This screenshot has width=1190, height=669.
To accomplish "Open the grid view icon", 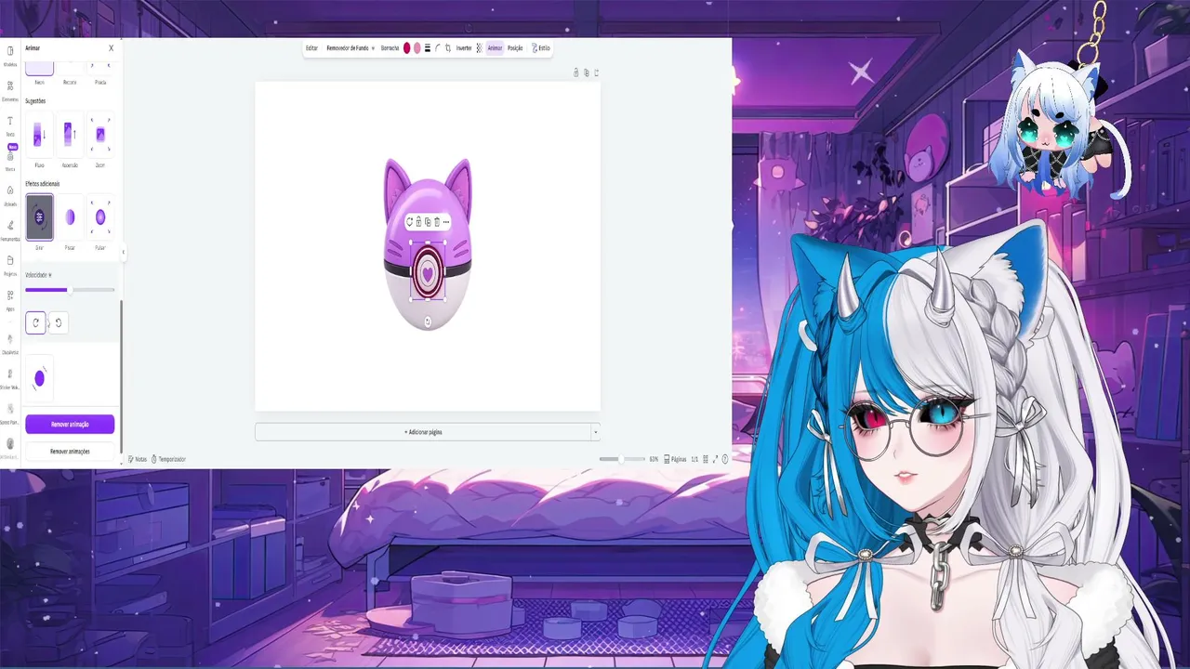I will [x=706, y=459].
